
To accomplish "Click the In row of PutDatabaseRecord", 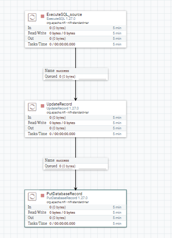I will (76, 207).
